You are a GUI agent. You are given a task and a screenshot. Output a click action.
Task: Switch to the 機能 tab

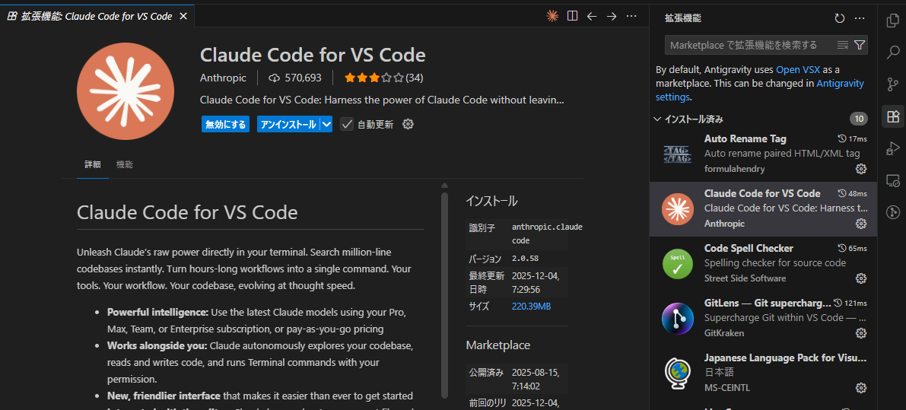click(124, 164)
